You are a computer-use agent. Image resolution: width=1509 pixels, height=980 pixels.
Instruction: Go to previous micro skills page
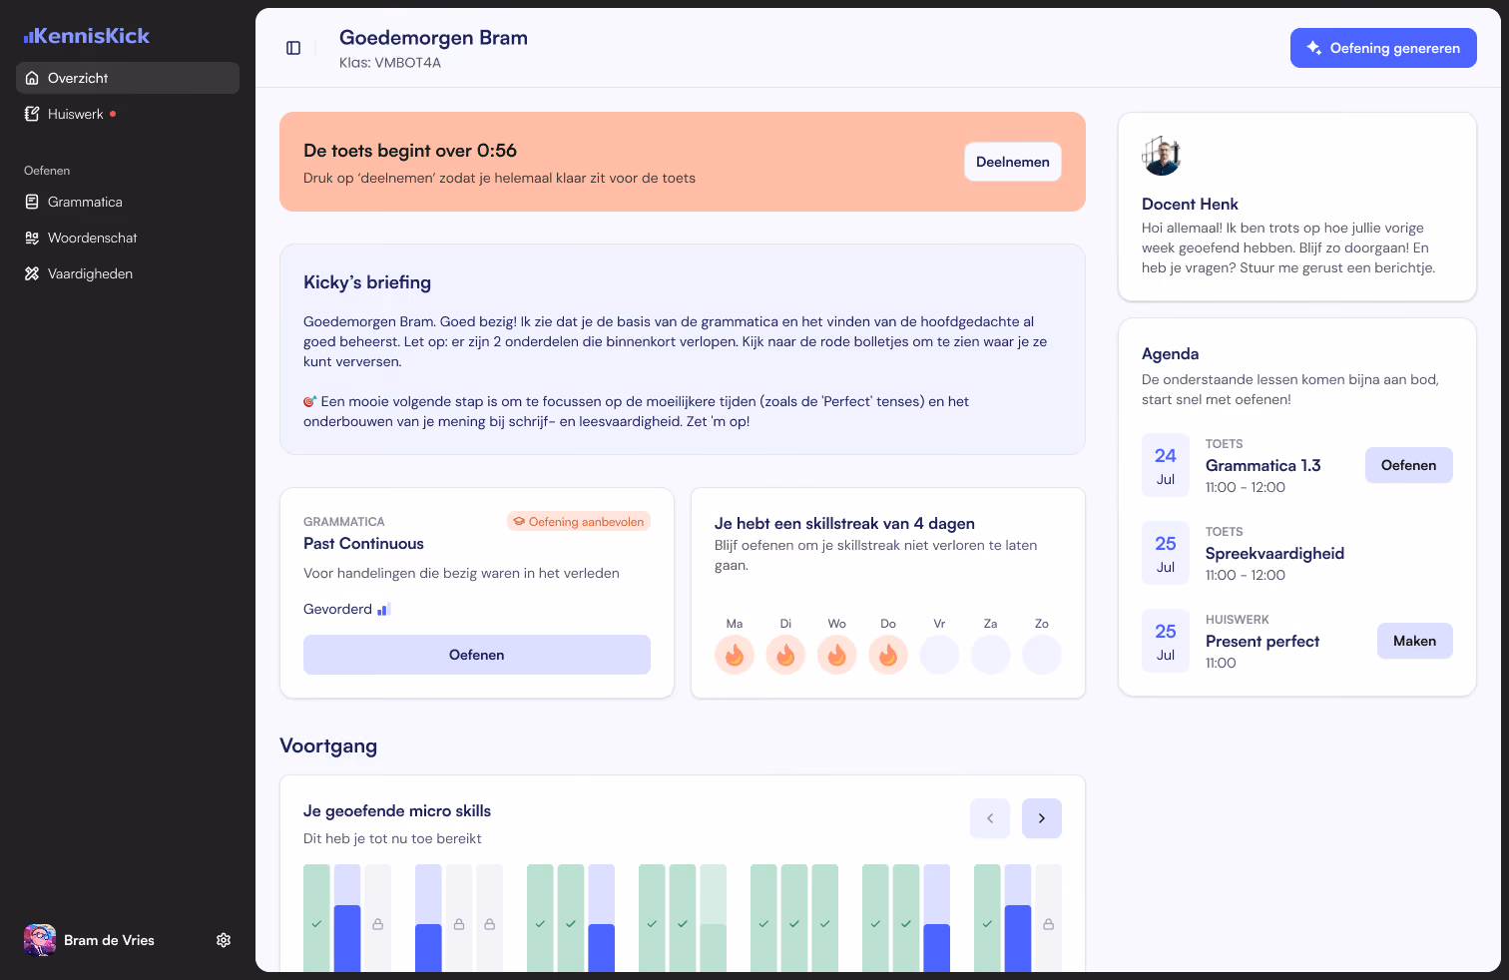(990, 818)
